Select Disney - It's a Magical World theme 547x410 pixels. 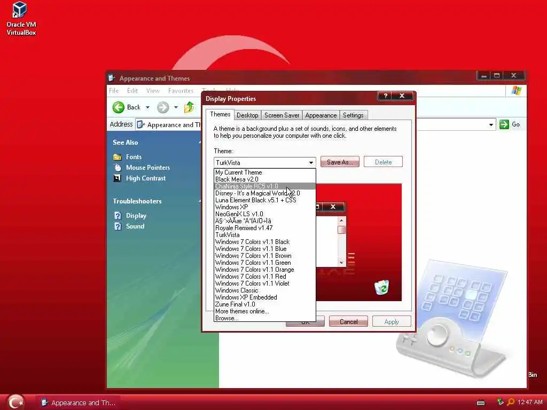(x=265, y=193)
